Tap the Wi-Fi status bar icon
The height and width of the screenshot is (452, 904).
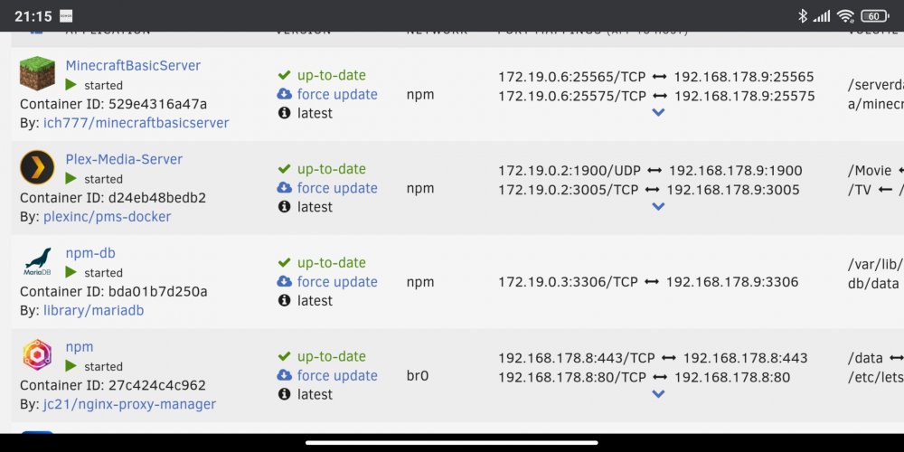846,16
